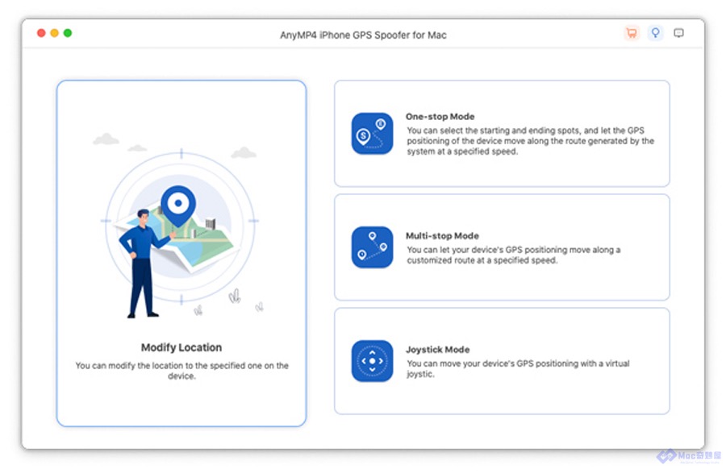Minimize the window with yellow button
This screenshot has width=726, height=473.
point(54,33)
